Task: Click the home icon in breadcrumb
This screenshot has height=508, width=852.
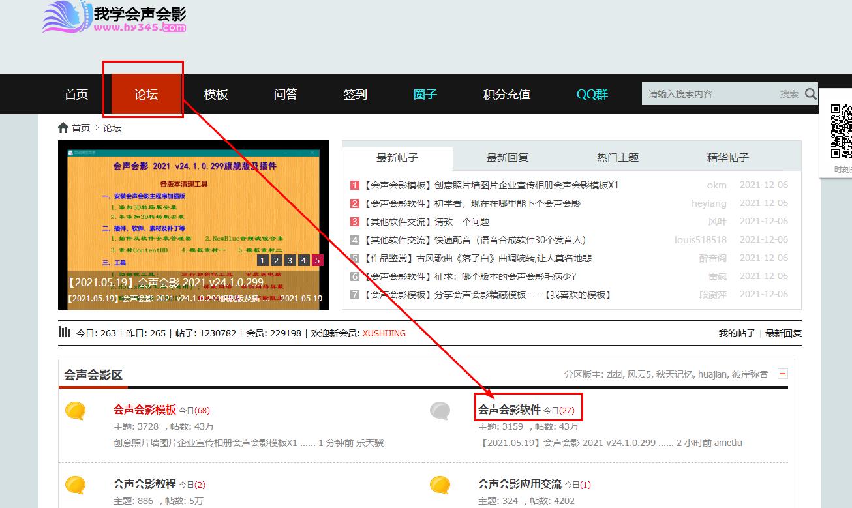Action: coord(63,128)
